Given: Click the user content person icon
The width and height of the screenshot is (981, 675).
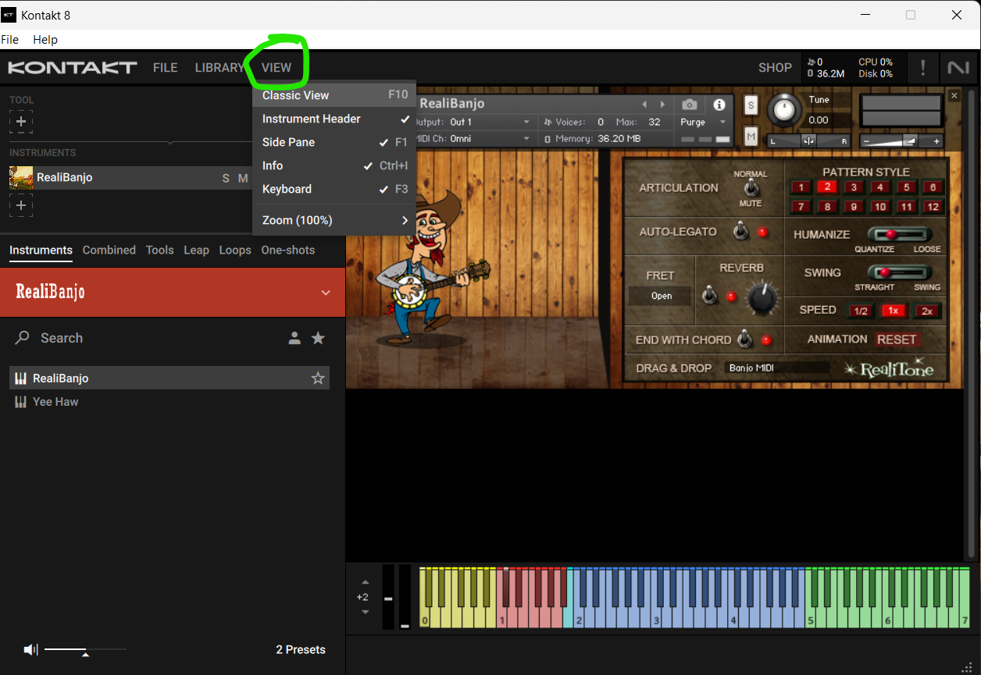Looking at the screenshot, I should click(x=294, y=338).
